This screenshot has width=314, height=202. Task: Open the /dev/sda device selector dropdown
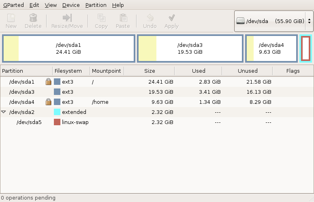273,21
